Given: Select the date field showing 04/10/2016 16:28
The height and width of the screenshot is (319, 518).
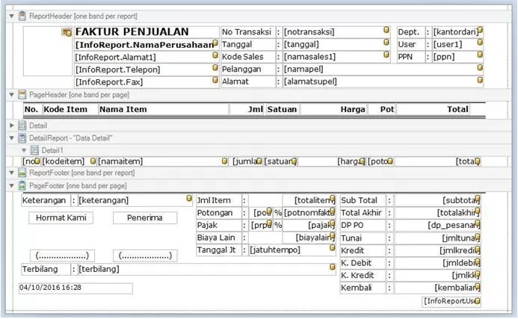Looking at the screenshot, I should [75, 288].
